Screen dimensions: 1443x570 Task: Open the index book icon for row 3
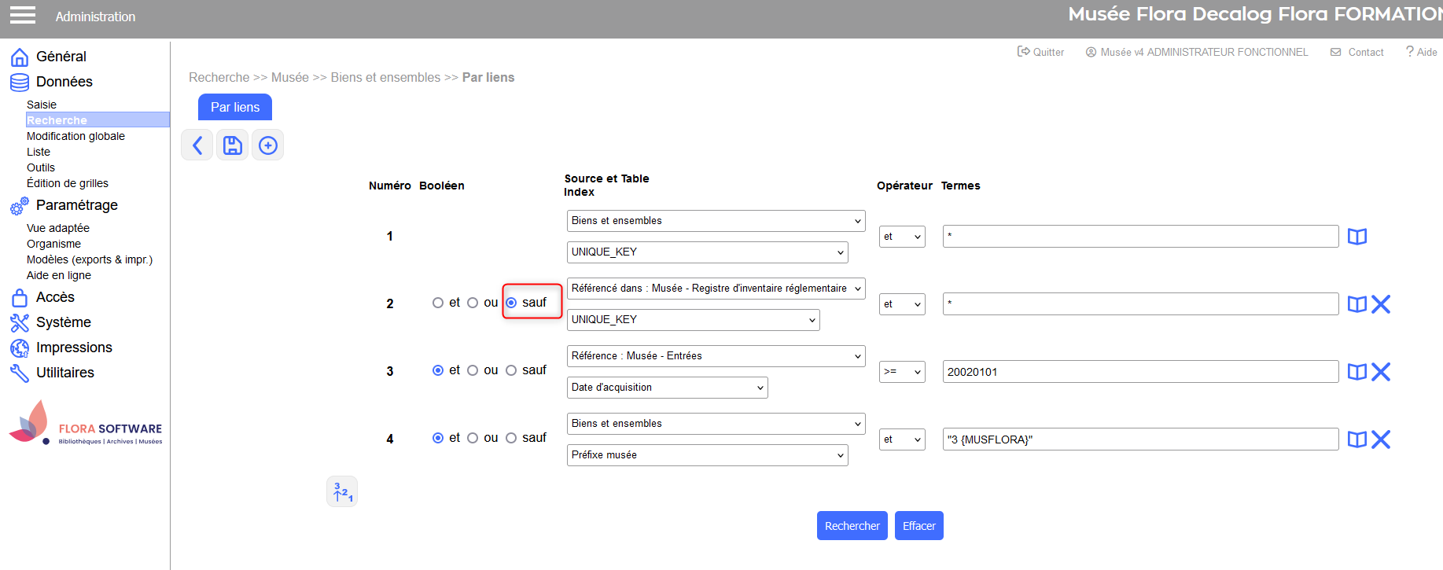coord(1357,372)
